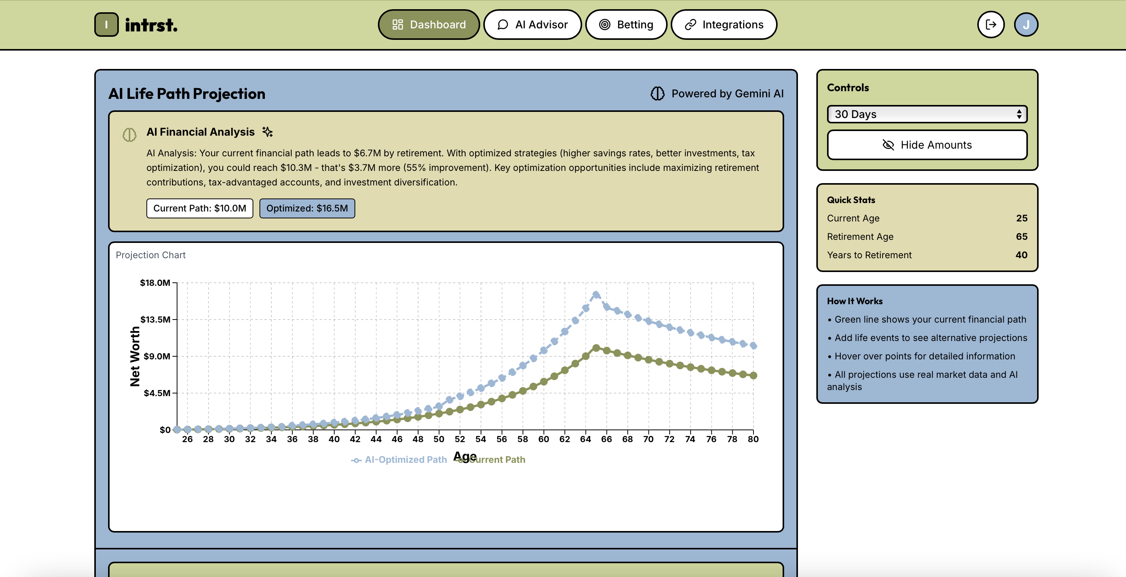The image size is (1126, 577).
Task: Open the 30 Days time range dropdown
Action: coord(918,114)
